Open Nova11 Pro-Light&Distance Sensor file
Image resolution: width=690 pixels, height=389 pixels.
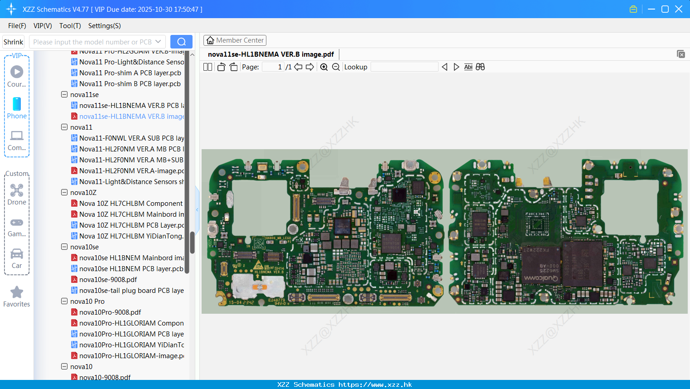(128, 62)
